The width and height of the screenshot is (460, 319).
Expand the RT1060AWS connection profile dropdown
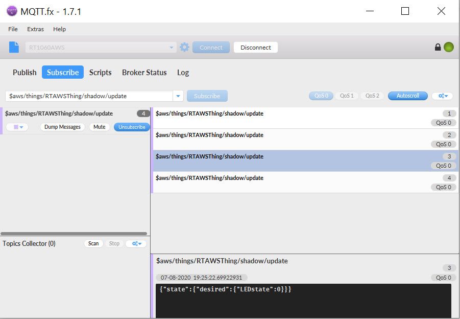(x=172, y=48)
